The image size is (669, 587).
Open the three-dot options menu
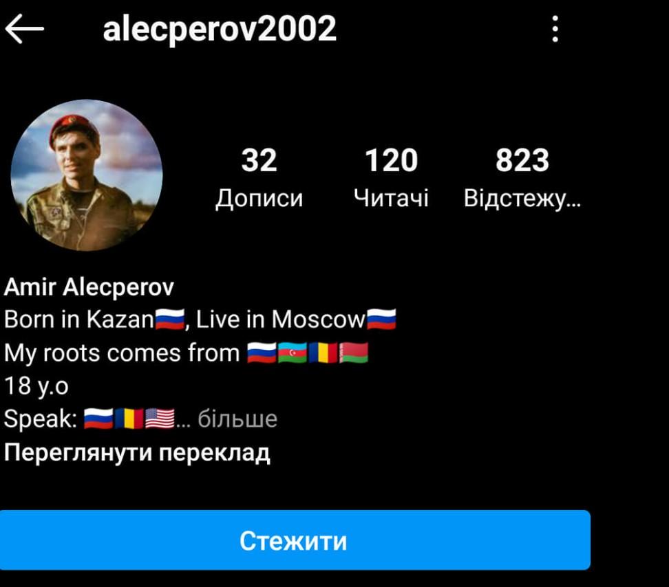555,29
